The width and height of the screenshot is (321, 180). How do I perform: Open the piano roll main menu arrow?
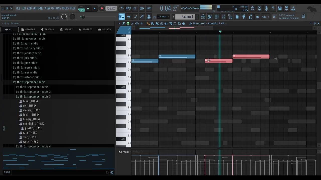point(119,23)
